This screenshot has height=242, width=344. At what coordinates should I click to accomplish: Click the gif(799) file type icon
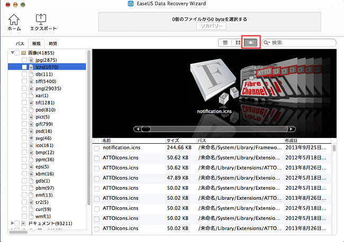31,124
